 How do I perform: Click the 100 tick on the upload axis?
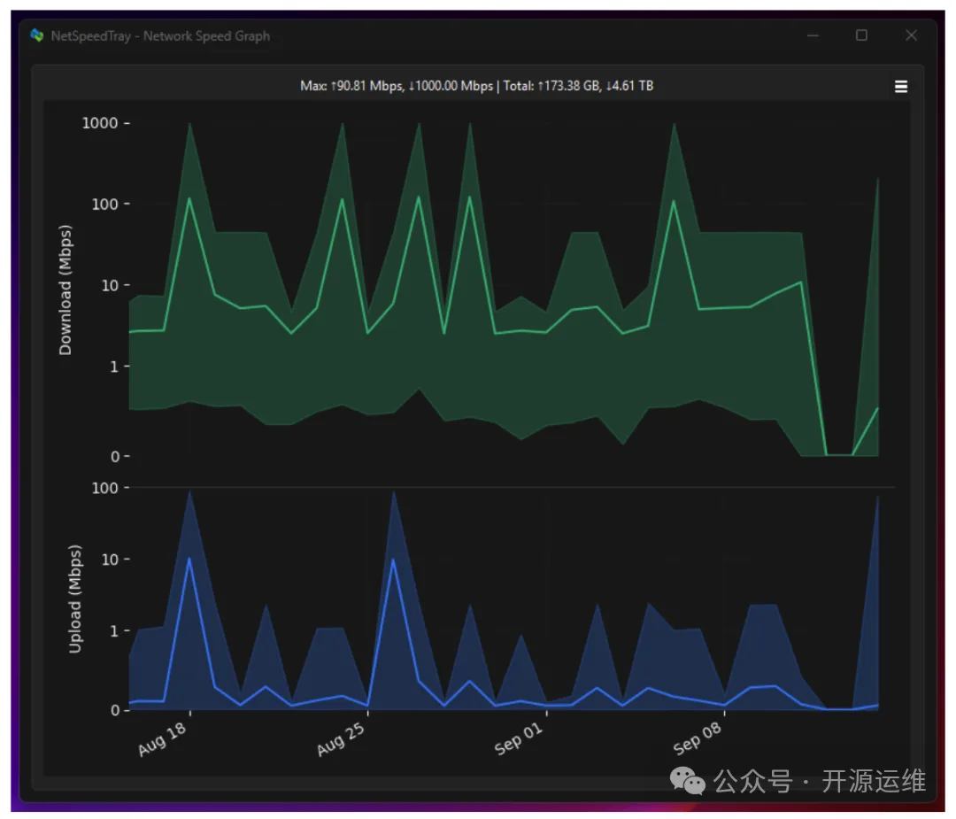(x=104, y=488)
